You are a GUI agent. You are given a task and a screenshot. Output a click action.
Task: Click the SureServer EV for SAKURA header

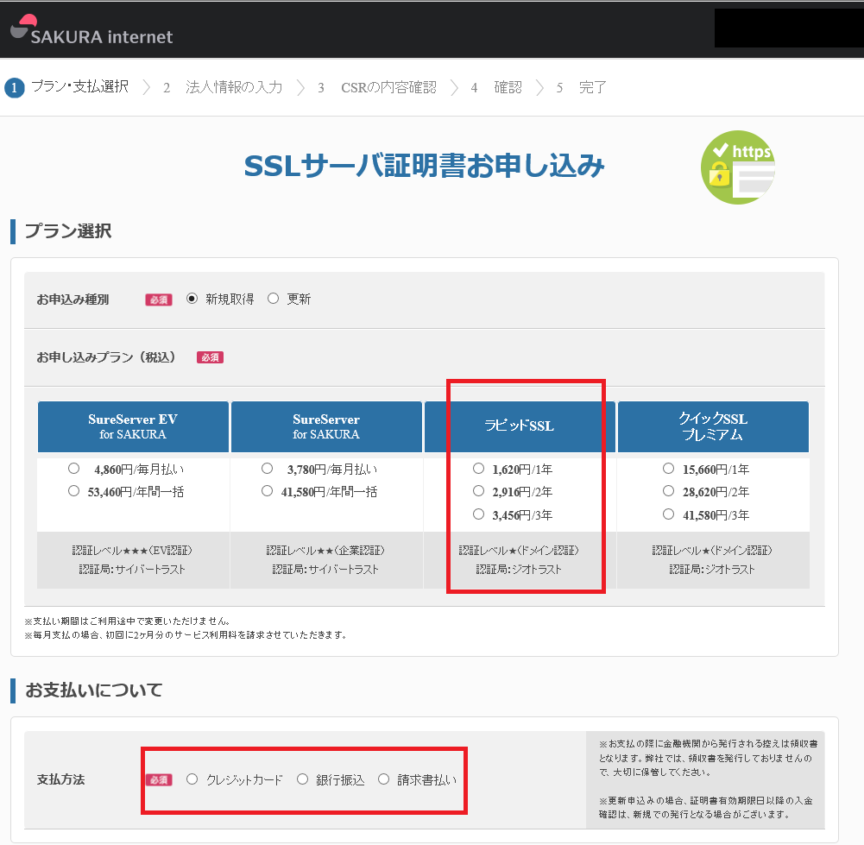(x=133, y=426)
